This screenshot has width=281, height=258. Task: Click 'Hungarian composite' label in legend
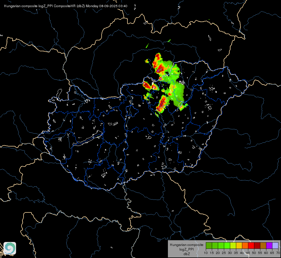187,245
